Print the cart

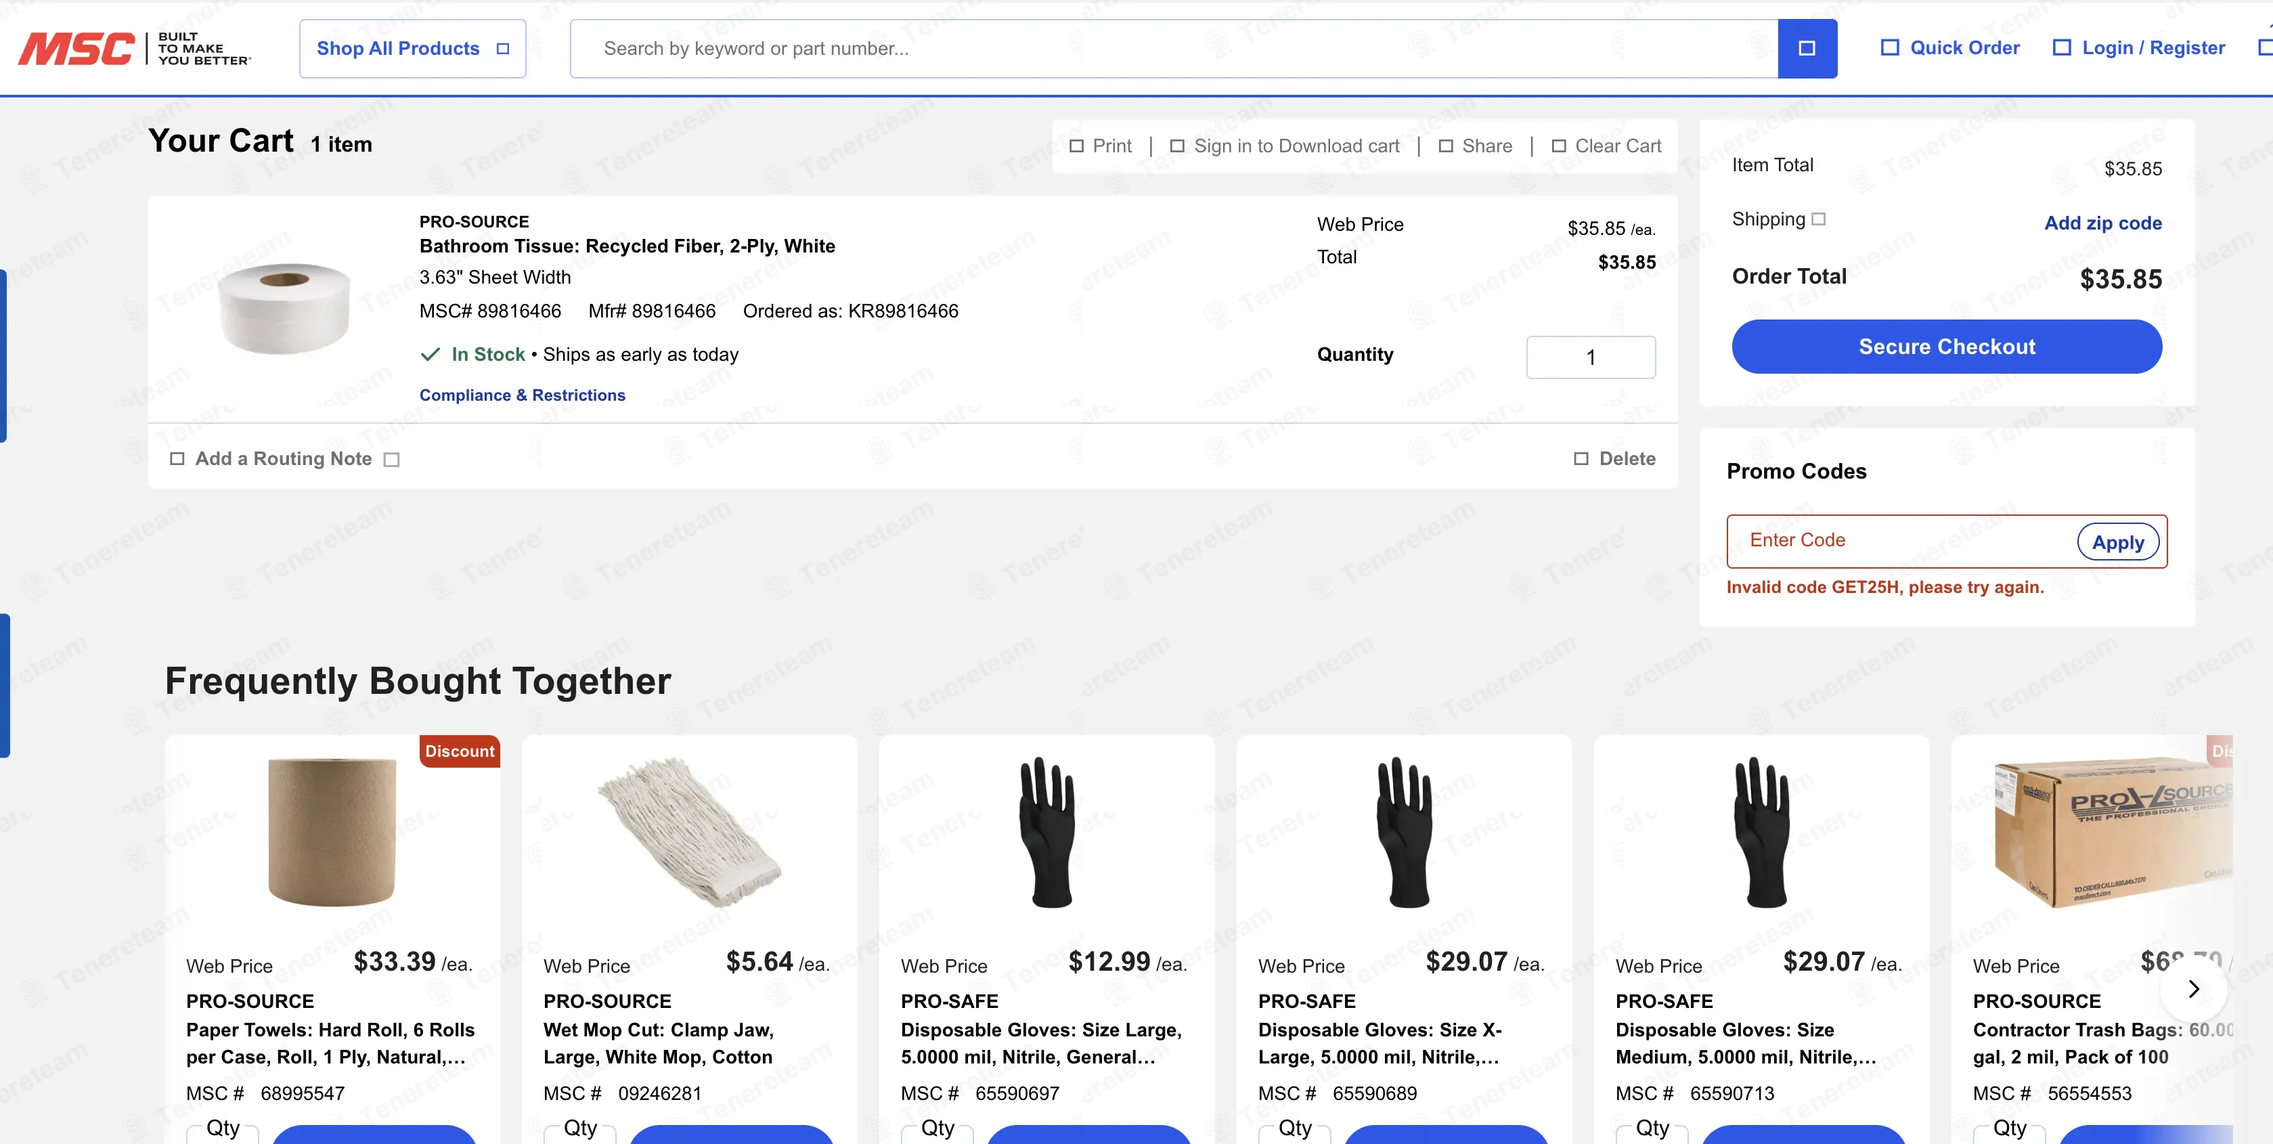click(x=1101, y=146)
